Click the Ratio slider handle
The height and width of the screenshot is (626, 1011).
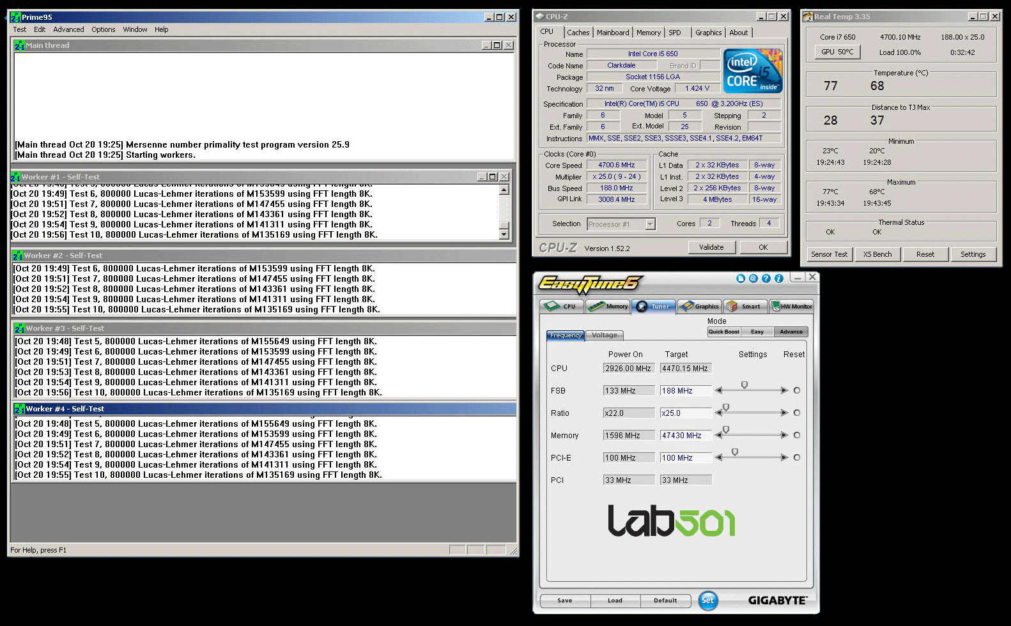pyautogui.click(x=726, y=408)
